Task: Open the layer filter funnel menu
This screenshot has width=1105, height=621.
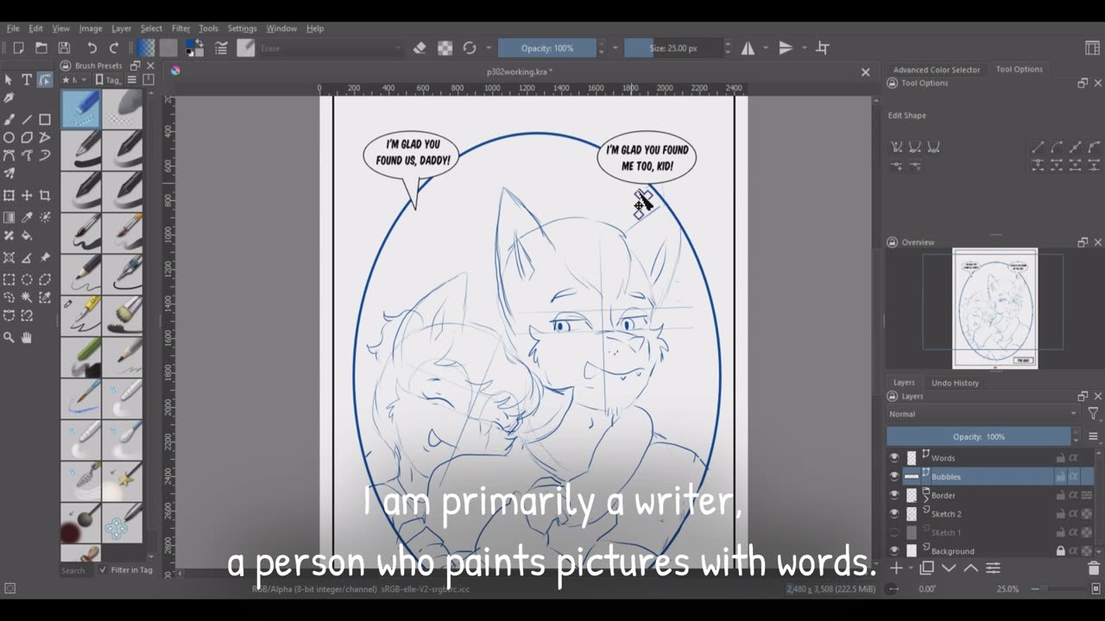Action: tap(1093, 414)
